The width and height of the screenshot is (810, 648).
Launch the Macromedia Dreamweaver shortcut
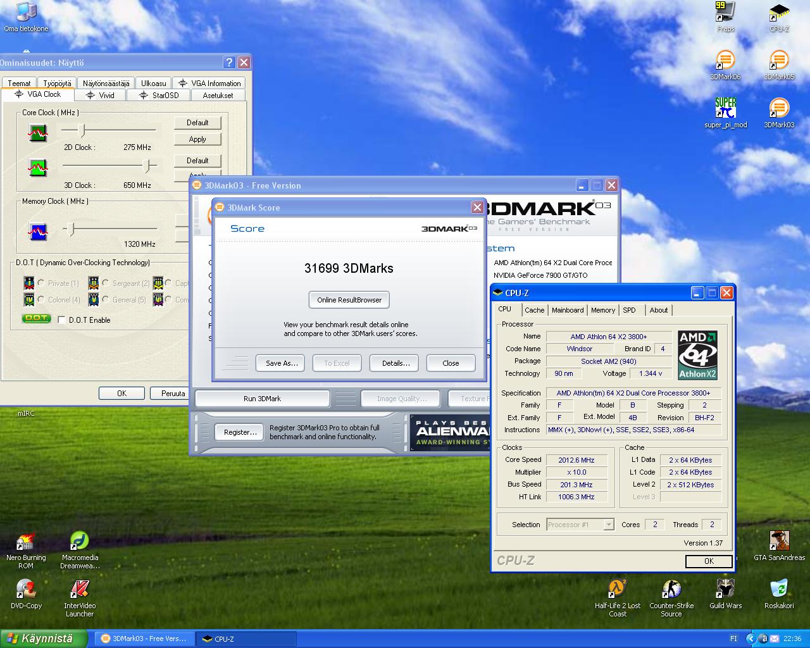pos(80,551)
